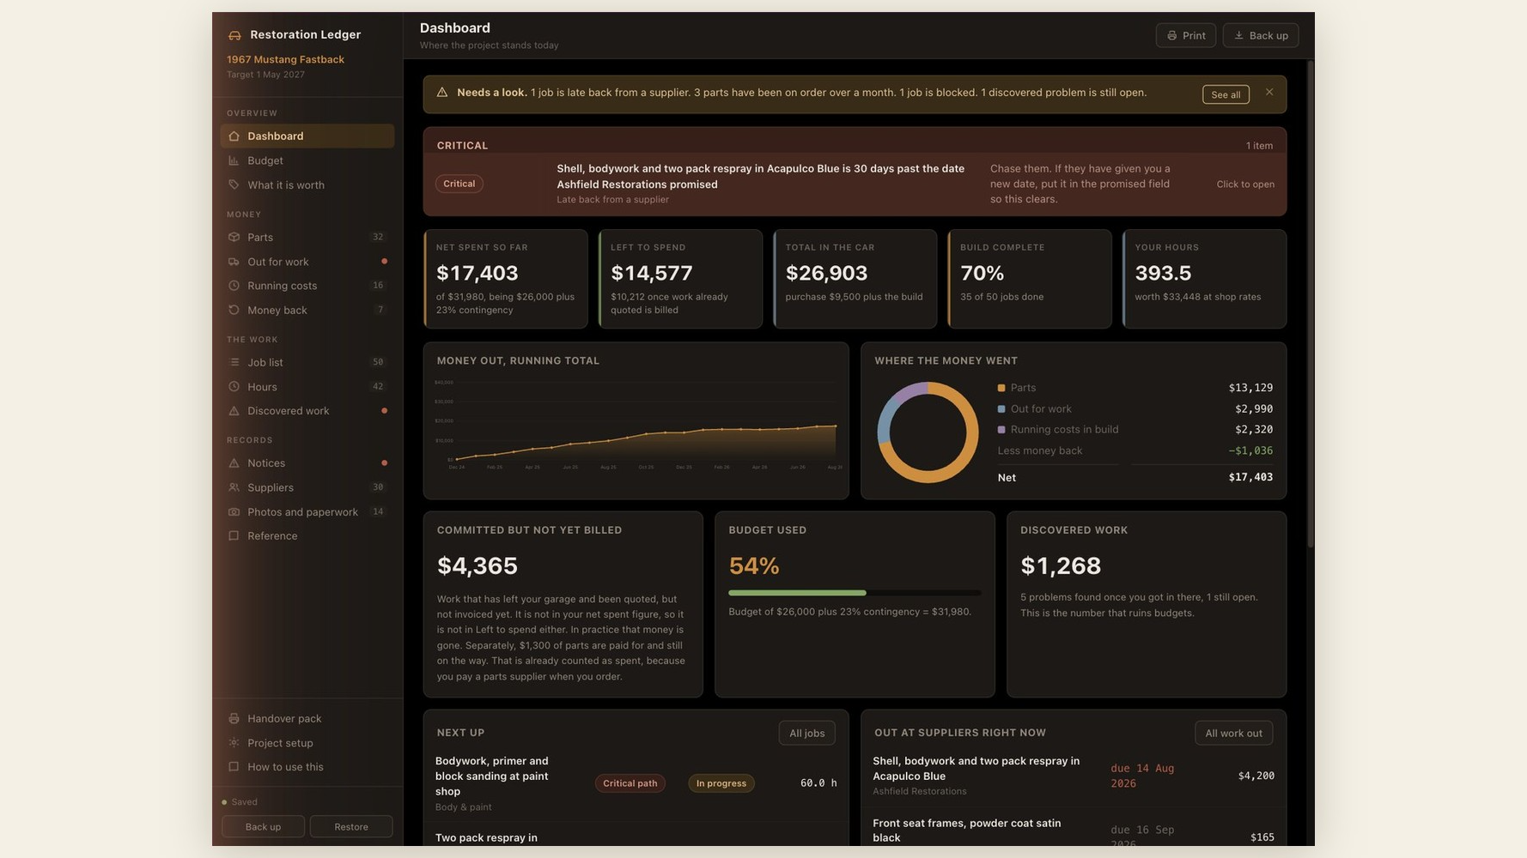Click the What it is worth tag icon
1527x858 pixels.
pyautogui.click(x=234, y=185)
